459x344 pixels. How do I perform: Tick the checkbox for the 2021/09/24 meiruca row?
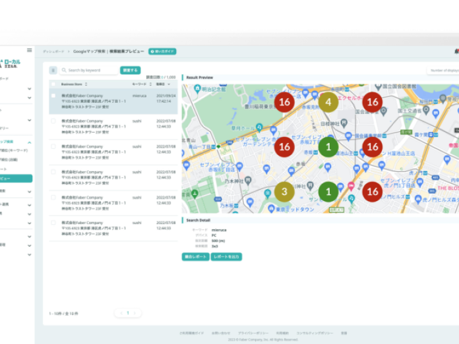54,96
